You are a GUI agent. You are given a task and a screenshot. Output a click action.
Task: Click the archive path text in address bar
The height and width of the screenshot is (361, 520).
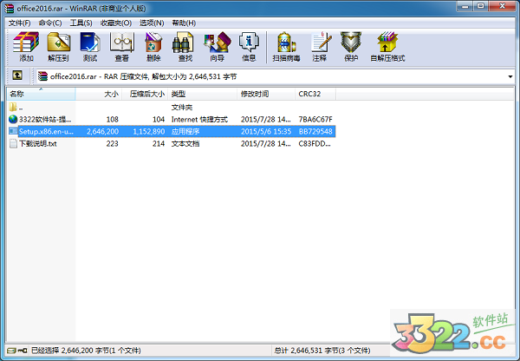[x=144, y=76]
